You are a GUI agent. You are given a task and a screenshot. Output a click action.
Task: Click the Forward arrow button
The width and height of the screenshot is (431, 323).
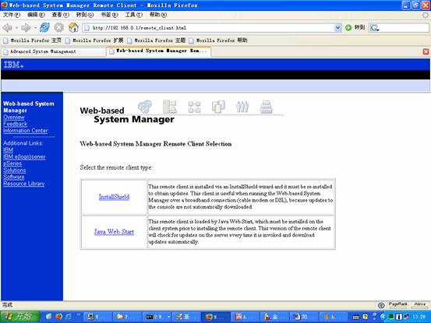[26, 28]
